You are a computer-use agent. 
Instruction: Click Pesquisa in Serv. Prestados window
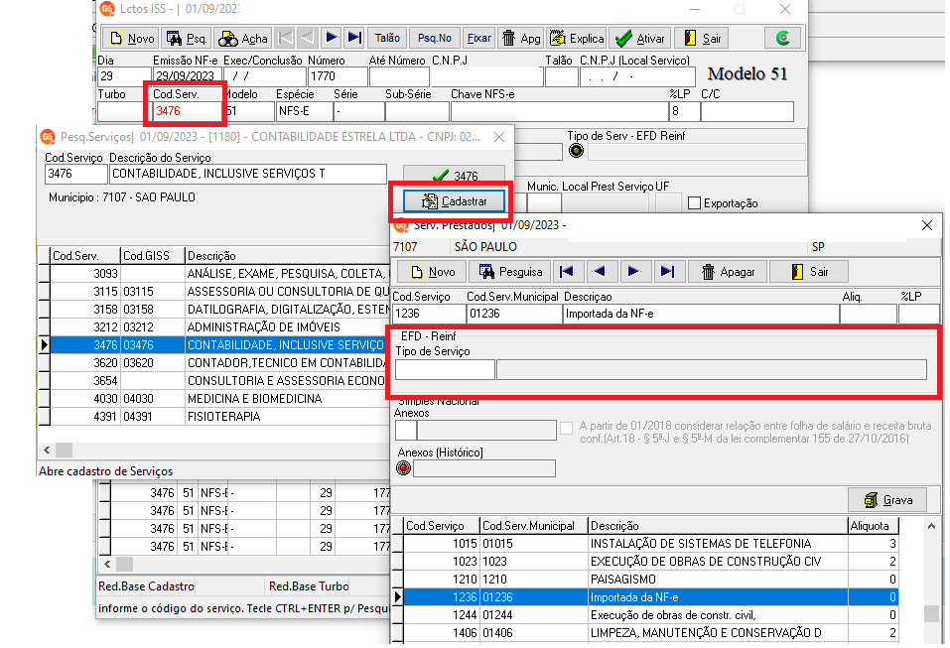click(509, 272)
